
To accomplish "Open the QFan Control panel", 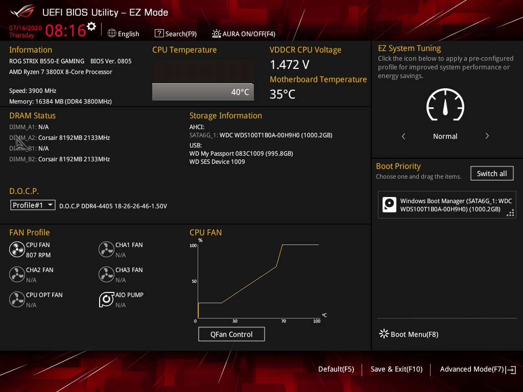I will (231, 334).
